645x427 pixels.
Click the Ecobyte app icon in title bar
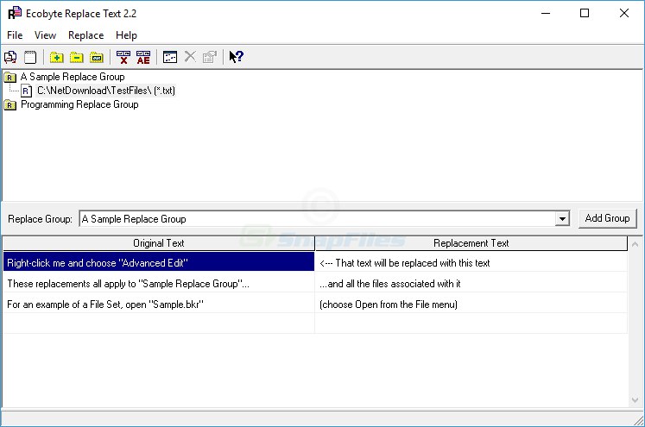point(15,13)
